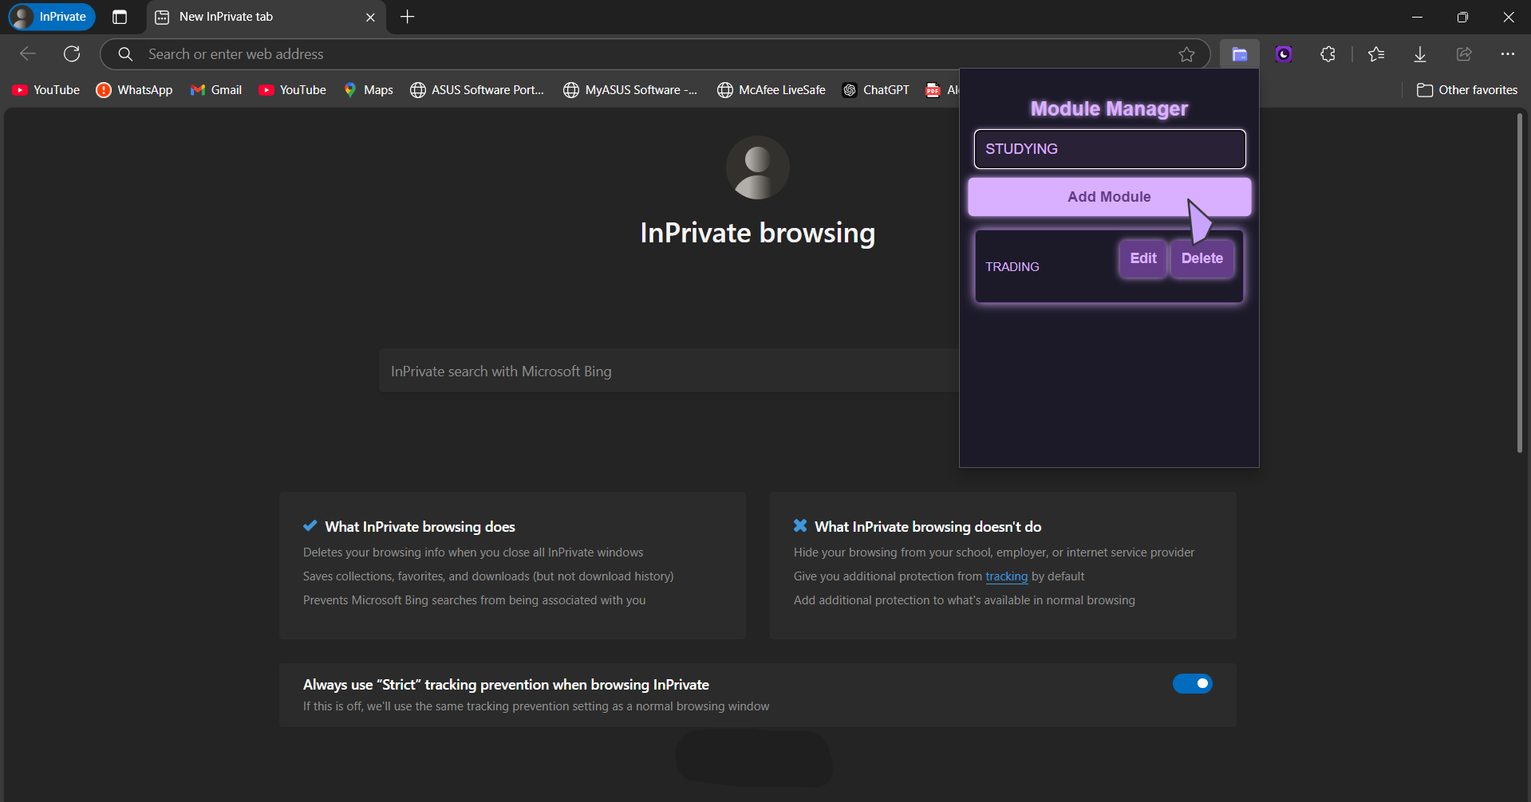Disable Strict tracking prevention
This screenshot has height=802, width=1531.
click(1192, 683)
